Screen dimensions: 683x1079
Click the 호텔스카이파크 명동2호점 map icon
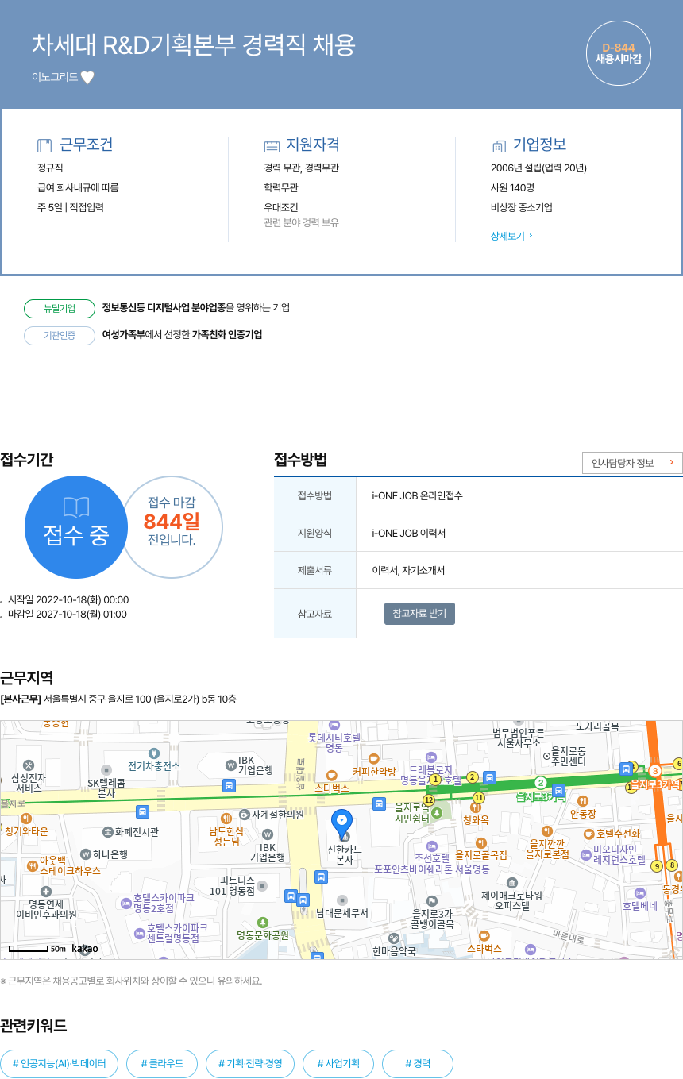pyautogui.click(x=126, y=903)
